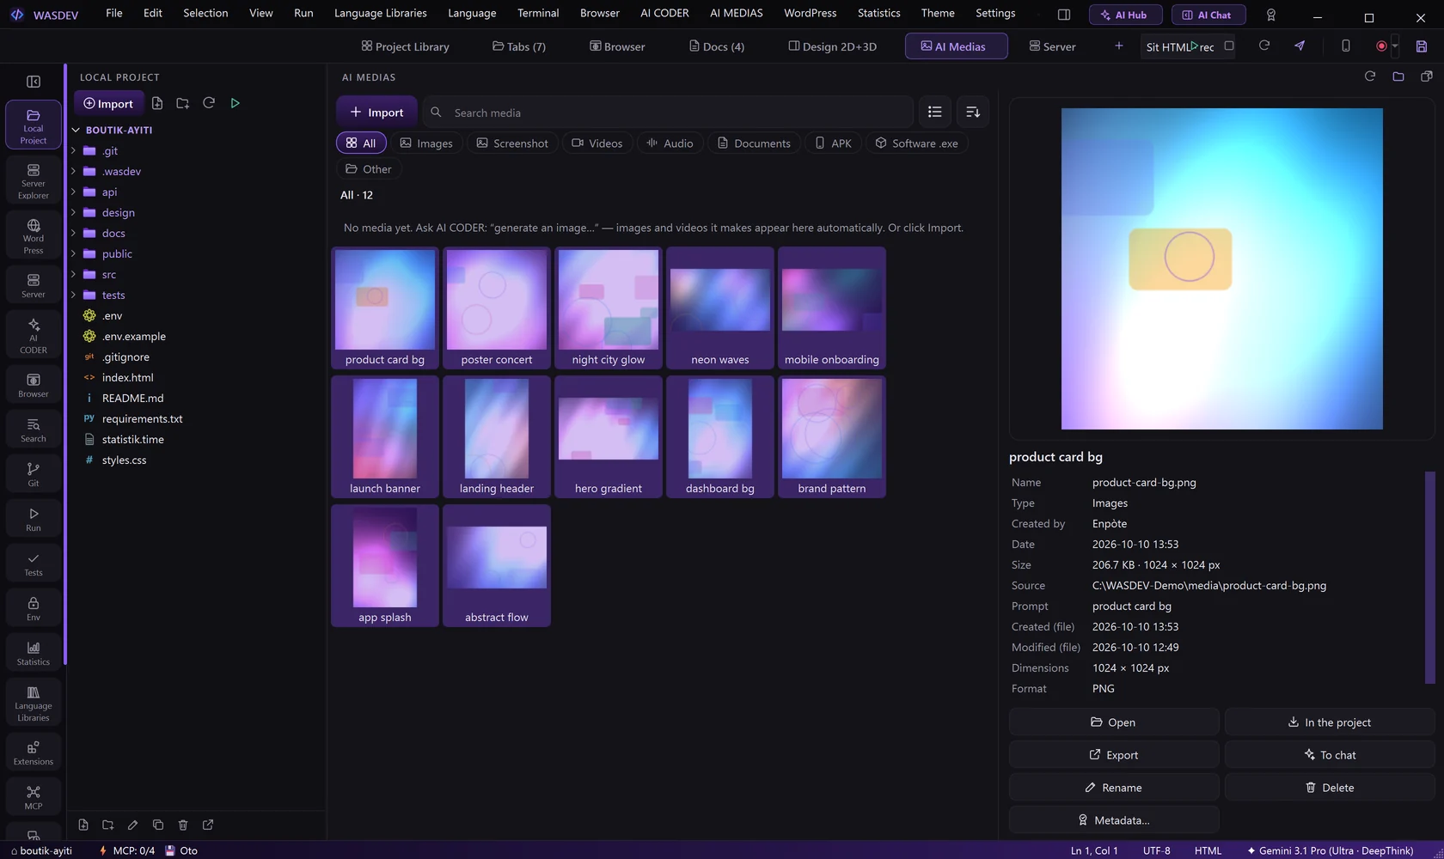Select the neon waves thumbnail
Screen dimensions: 1444x859
720,308
